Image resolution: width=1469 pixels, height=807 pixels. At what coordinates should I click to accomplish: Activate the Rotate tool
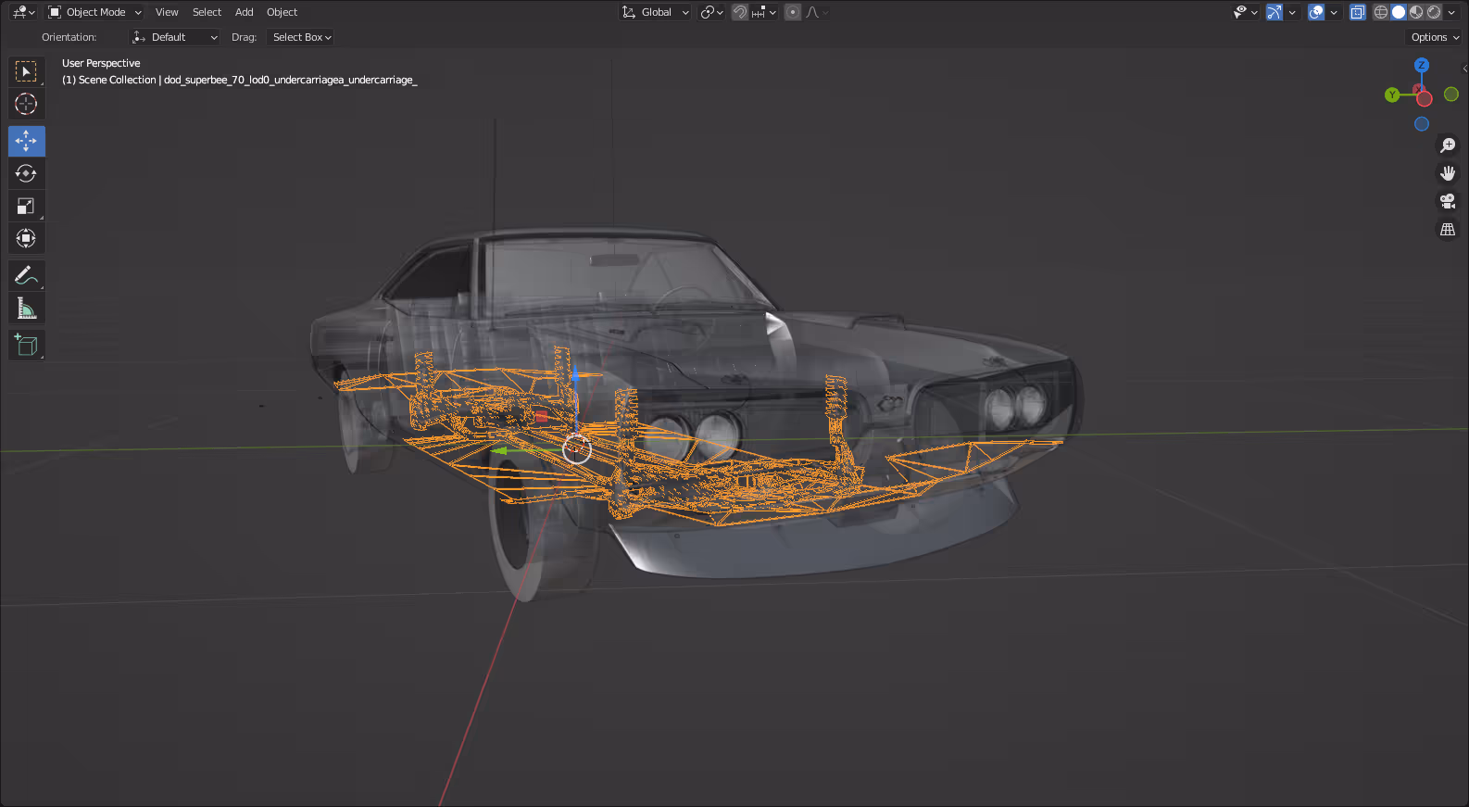(26, 173)
